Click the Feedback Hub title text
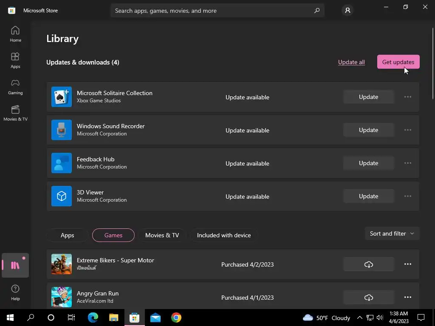The width and height of the screenshot is (435, 326). (x=96, y=159)
